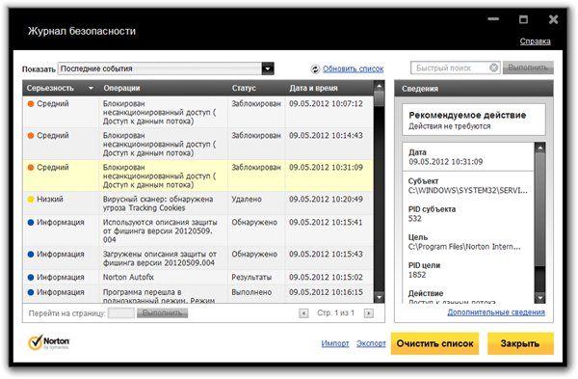Sort by the Дата и время column header
The image size is (578, 379).
point(313,88)
